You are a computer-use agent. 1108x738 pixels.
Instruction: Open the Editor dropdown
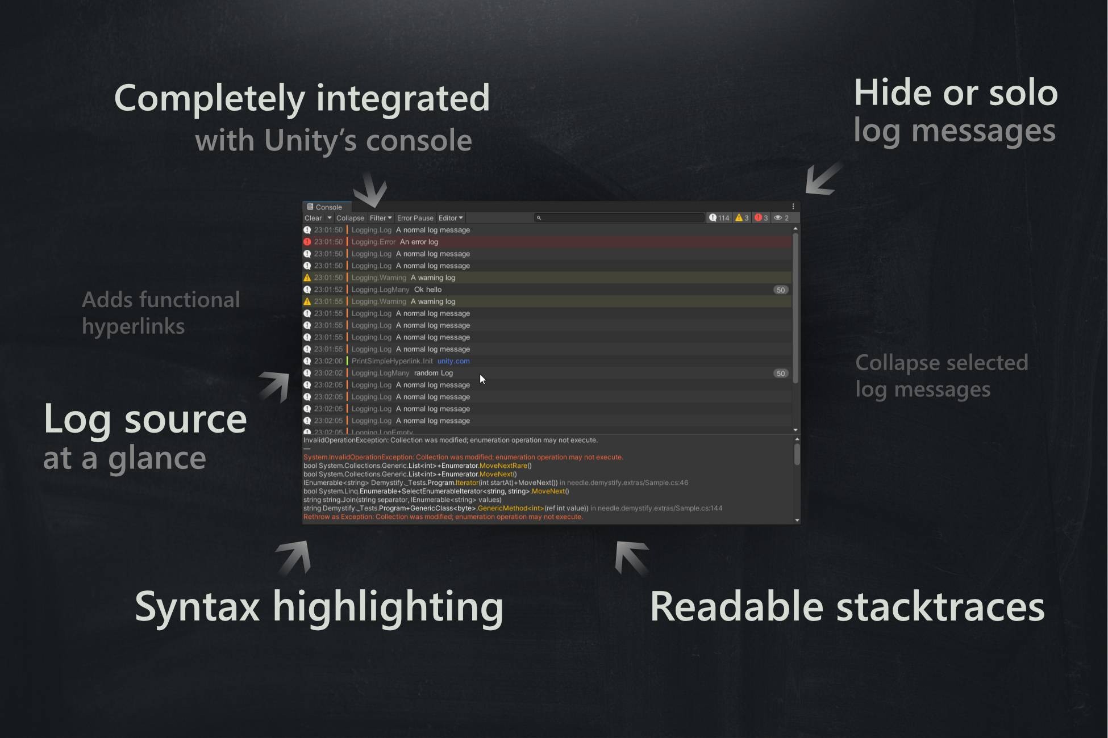(451, 218)
